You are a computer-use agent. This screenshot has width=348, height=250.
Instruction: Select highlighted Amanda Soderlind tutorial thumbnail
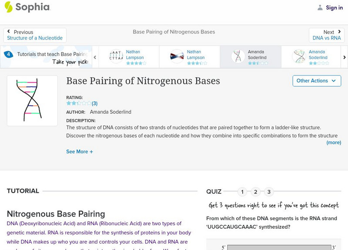[x=238, y=56]
